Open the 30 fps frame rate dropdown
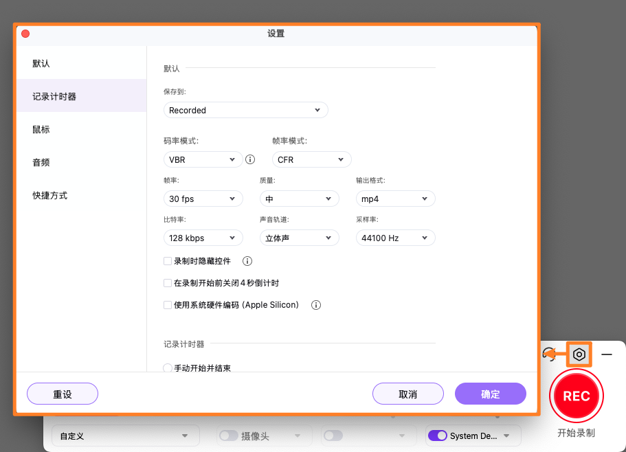This screenshot has height=452, width=626. (x=203, y=198)
